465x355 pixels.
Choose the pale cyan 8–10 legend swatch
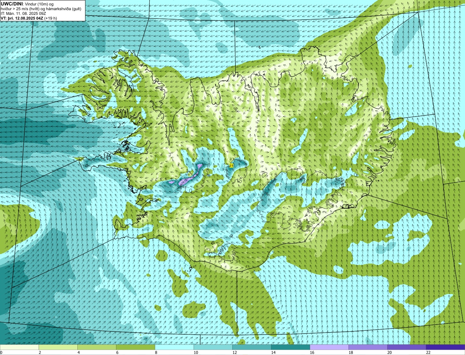click(x=174, y=347)
